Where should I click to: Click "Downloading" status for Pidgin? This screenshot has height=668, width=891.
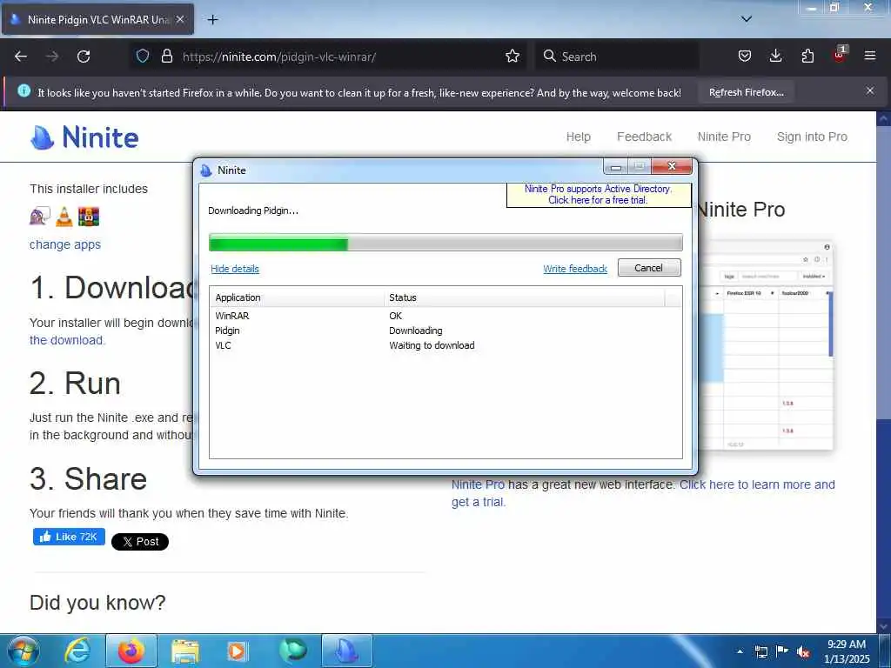pos(415,331)
